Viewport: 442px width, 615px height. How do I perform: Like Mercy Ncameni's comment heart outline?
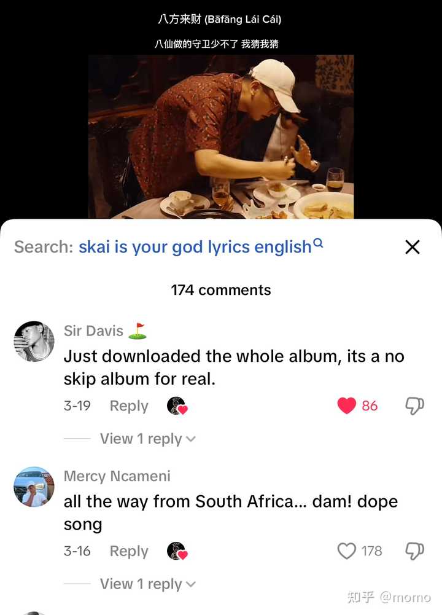tap(346, 550)
